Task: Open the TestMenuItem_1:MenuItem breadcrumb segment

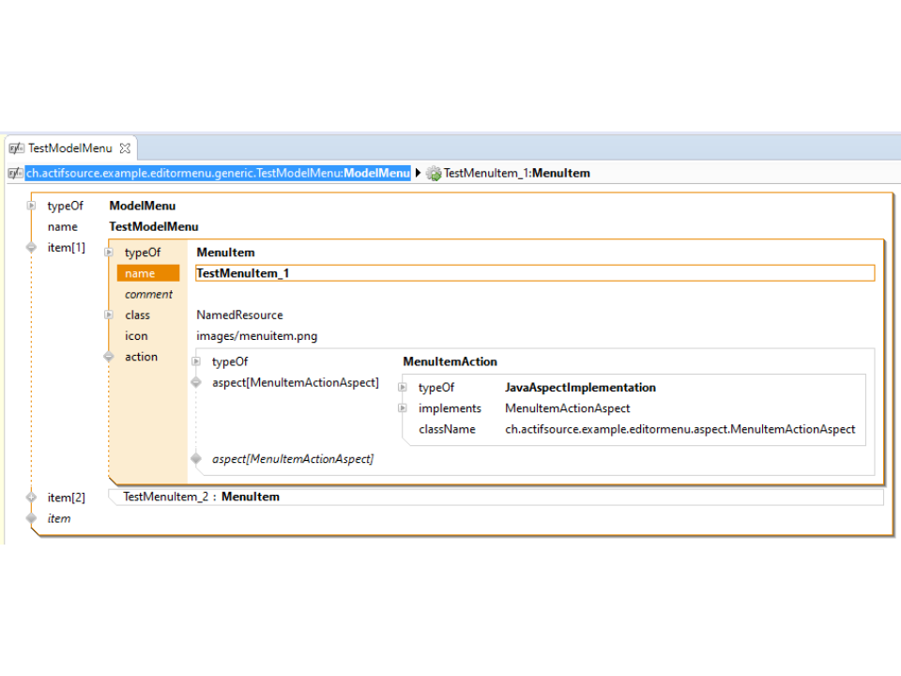Action: click(516, 174)
